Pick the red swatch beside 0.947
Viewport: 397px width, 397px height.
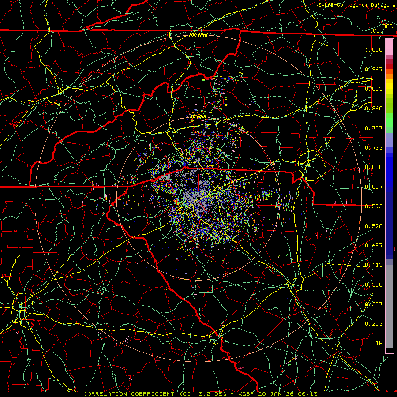[390, 66]
